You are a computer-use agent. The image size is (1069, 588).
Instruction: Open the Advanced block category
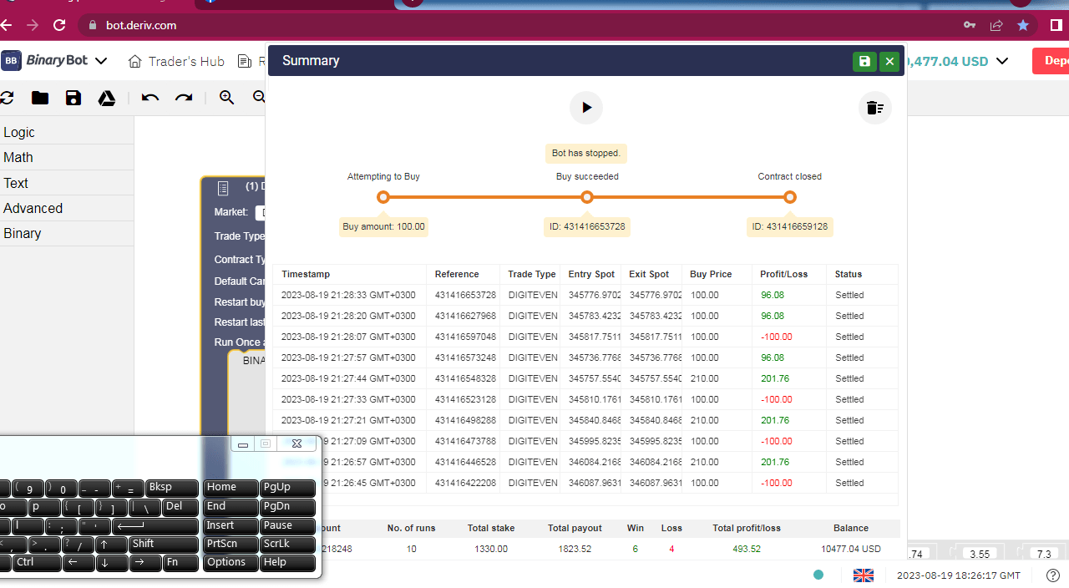click(x=33, y=208)
